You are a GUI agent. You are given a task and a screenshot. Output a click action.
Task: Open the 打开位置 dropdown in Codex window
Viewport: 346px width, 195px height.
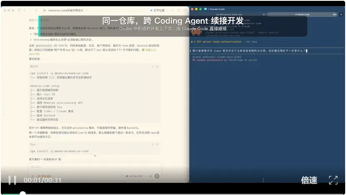pyautogui.click(x=159, y=10)
